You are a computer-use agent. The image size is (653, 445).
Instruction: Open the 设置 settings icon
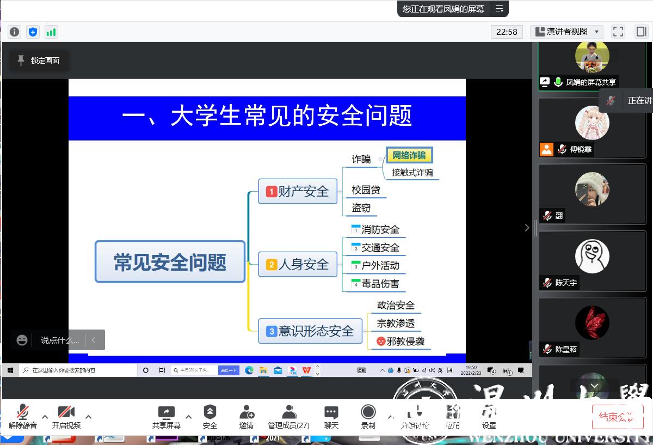tap(489, 417)
